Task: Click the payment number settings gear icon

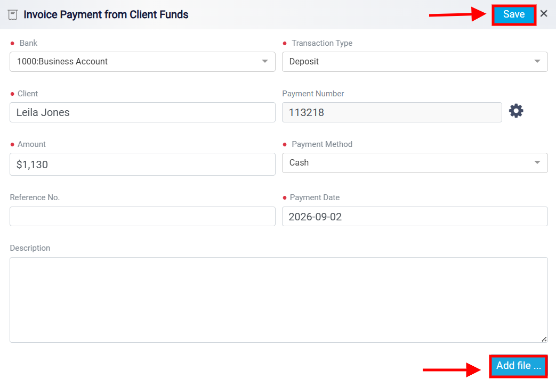Action: point(516,111)
